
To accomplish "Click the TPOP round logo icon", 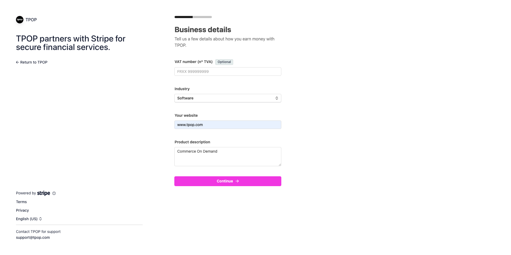I will click(20, 20).
